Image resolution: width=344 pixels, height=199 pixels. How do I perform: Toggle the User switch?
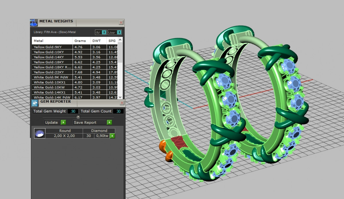119,32
